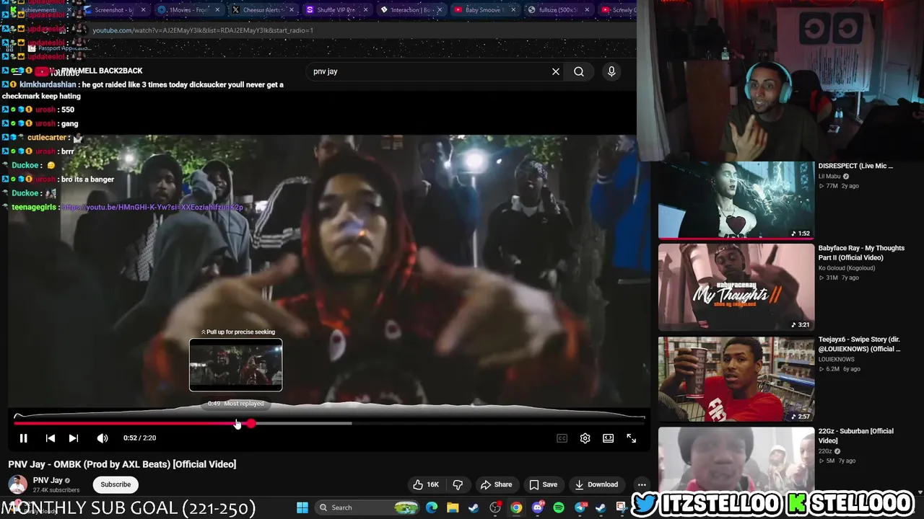Image resolution: width=924 pixels, height=519 pixels.
Task: Switch to the Screenshot browser tab
Action: 114,10
